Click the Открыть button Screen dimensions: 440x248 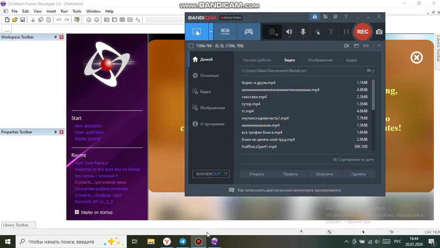coord(257,174)
